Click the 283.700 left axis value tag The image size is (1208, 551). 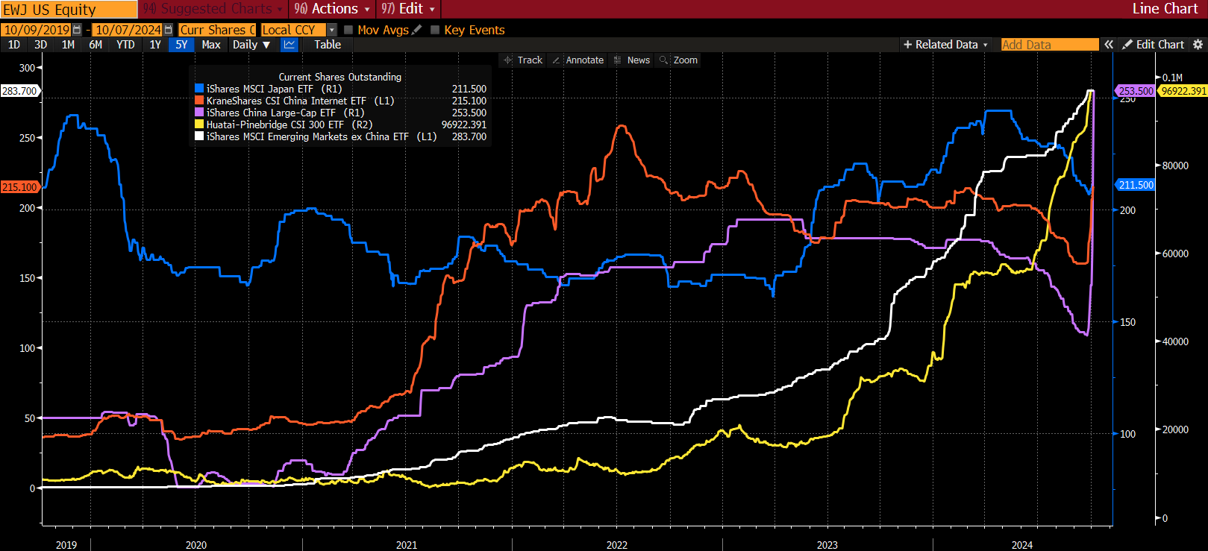[19, 91]
